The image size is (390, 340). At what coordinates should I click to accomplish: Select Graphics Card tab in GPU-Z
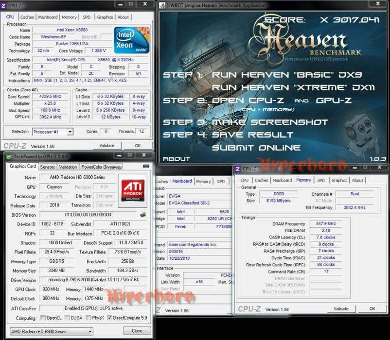tap(23, 166)
